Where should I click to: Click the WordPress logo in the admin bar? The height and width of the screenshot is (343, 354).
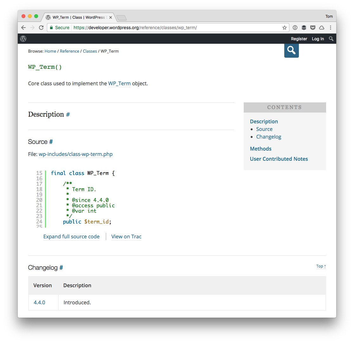coord(23,39)
